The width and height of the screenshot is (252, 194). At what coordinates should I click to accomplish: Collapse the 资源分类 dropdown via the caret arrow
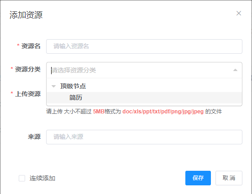pos(235,70)
